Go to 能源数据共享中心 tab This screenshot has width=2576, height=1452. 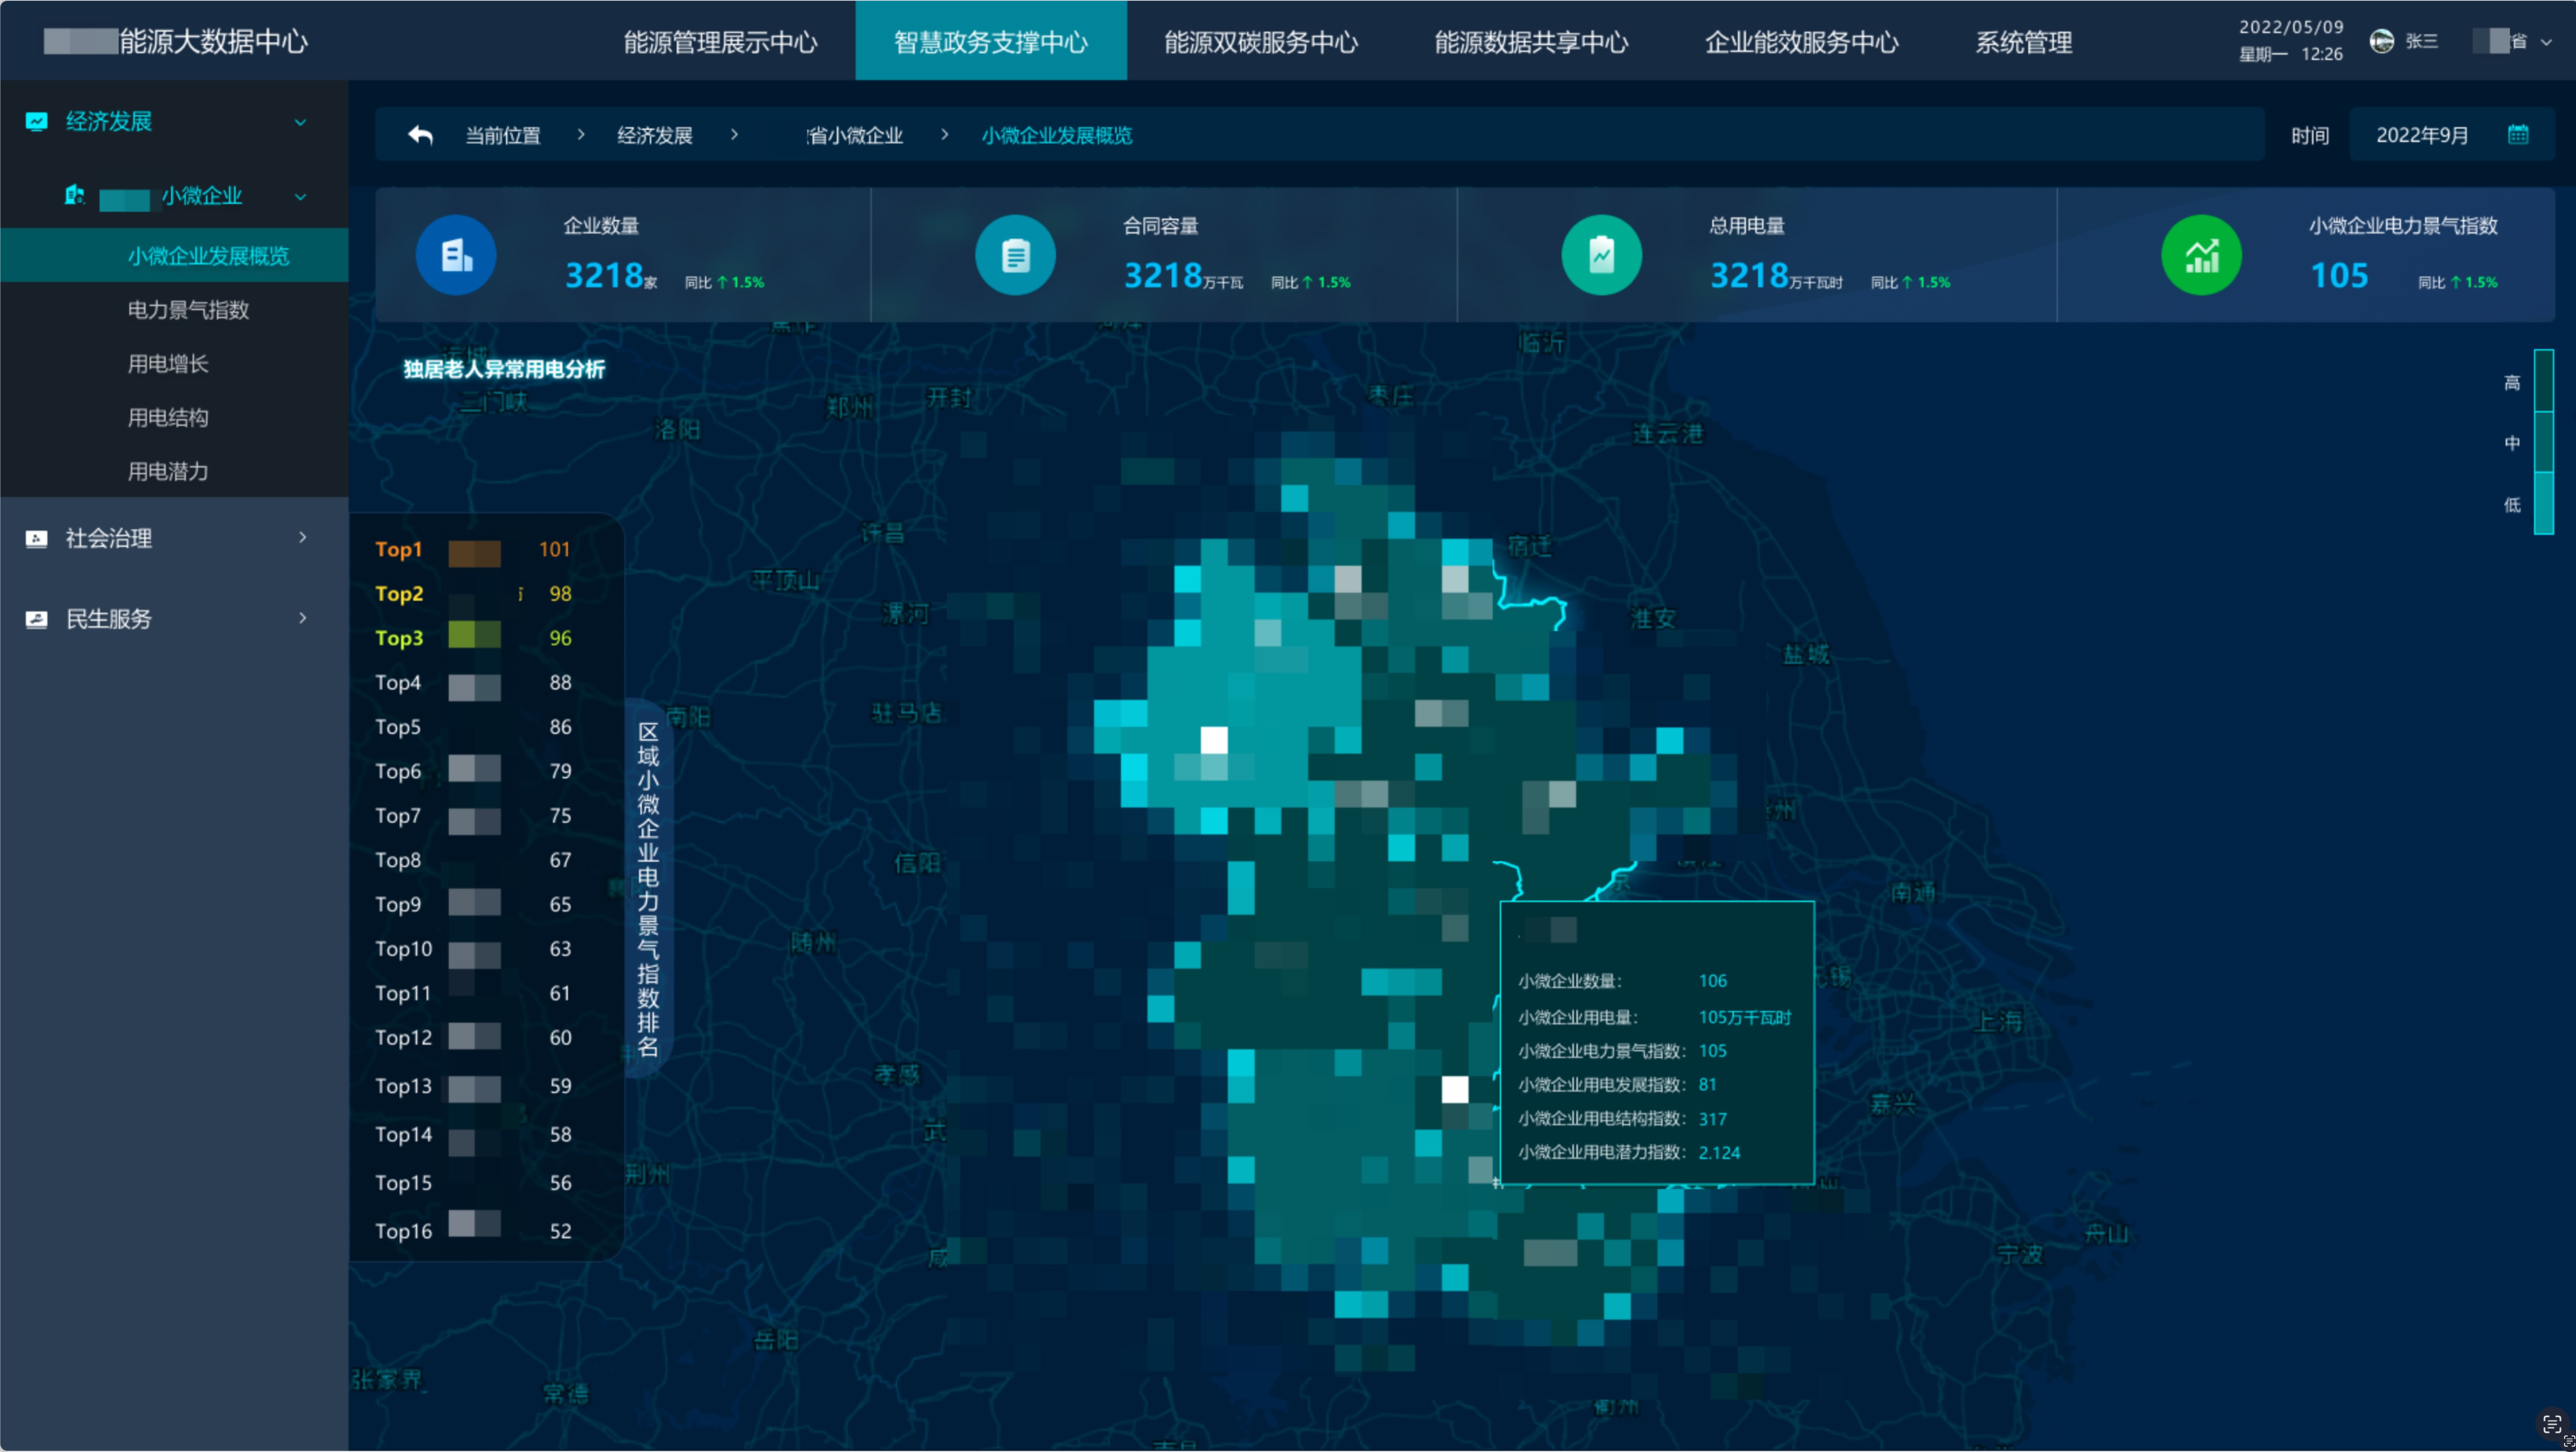click(1531, 41)
